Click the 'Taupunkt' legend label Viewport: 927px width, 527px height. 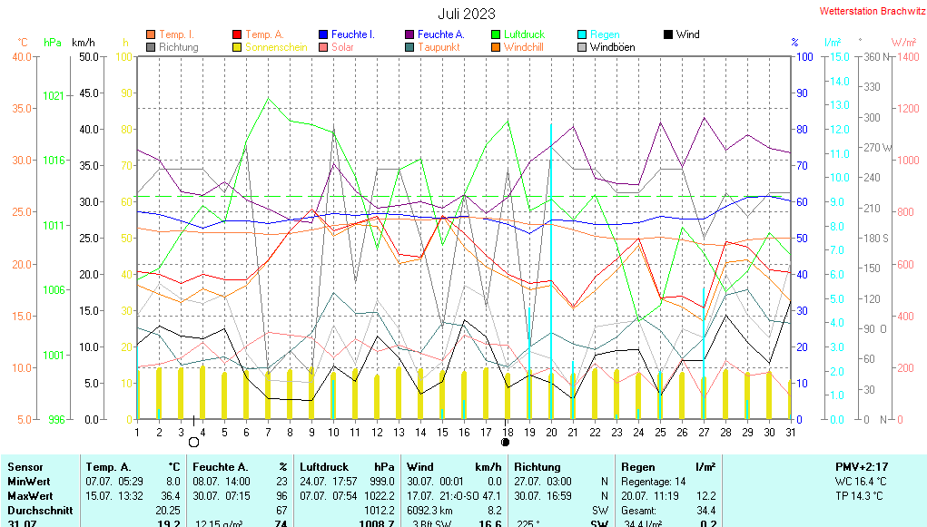click(x=439, y=47)
